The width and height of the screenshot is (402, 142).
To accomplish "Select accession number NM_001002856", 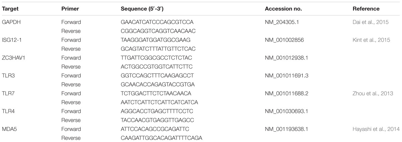I will 283,40.
